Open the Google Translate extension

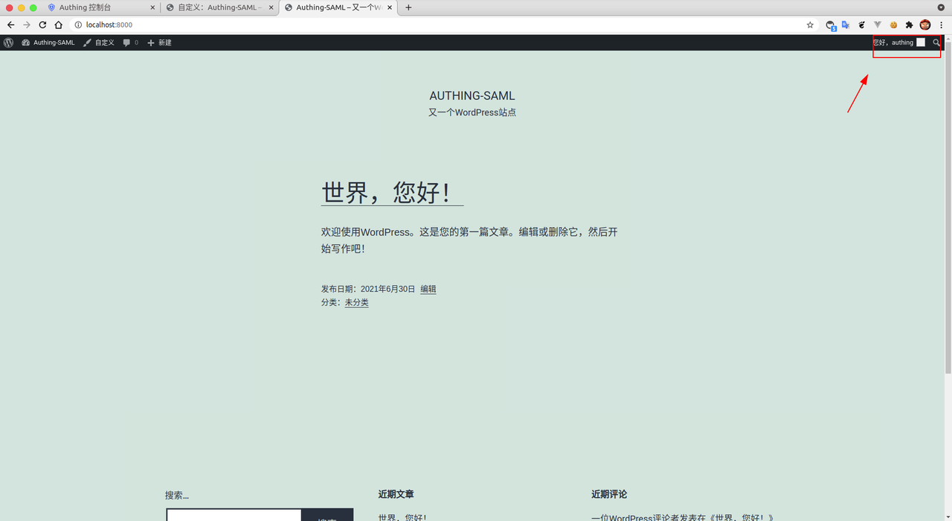[846, 25]
